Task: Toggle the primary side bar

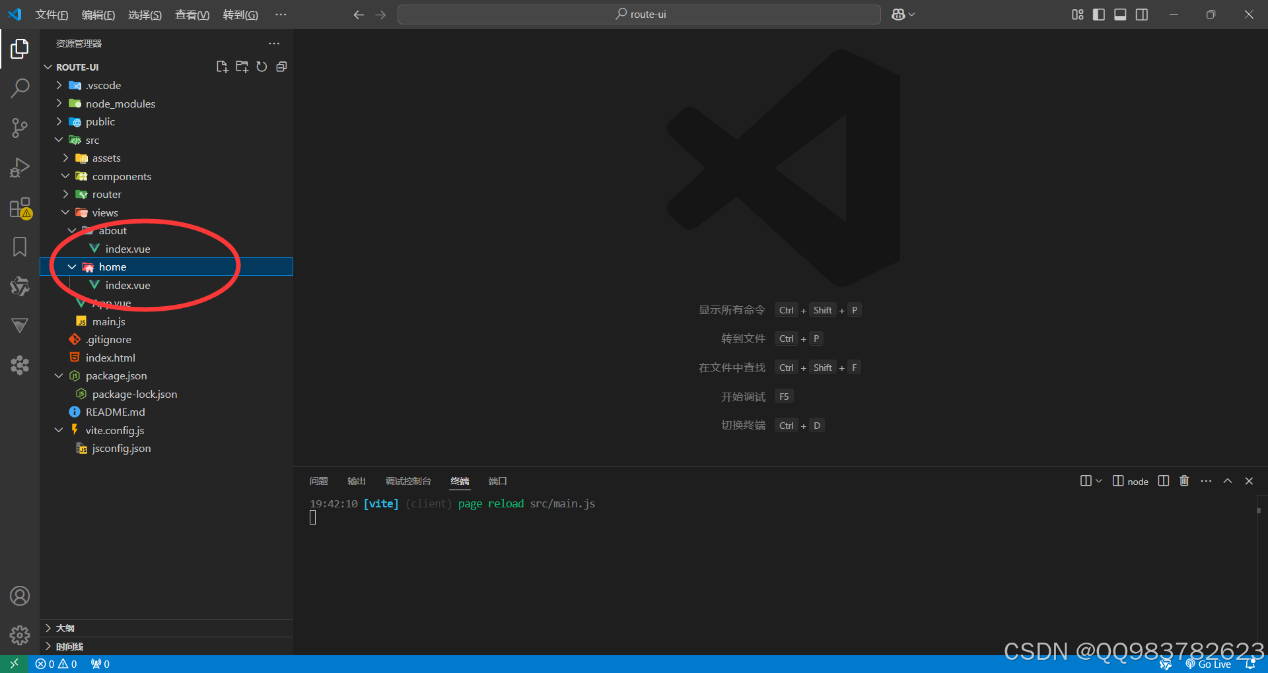Action: [1099, 15]
